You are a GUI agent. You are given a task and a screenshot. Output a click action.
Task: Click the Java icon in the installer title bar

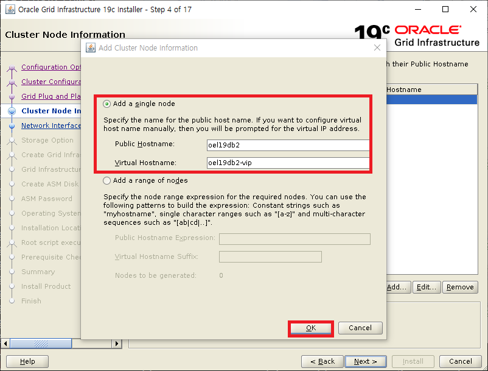point(10,9)
